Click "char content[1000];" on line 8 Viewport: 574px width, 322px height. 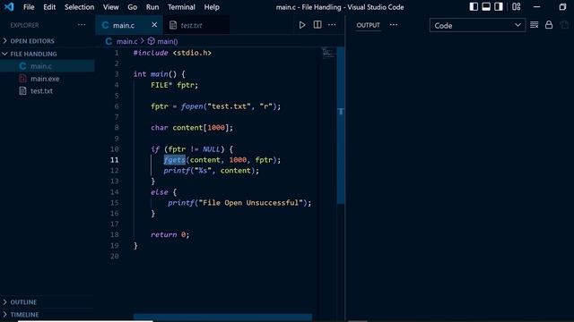point(192,127)
